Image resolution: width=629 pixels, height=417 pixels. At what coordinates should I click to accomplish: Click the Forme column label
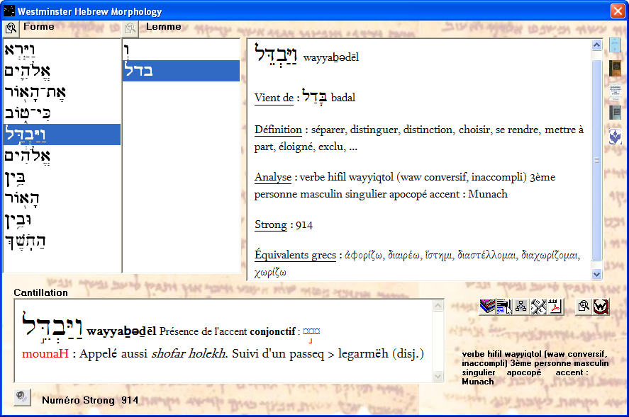pos(39,27)
